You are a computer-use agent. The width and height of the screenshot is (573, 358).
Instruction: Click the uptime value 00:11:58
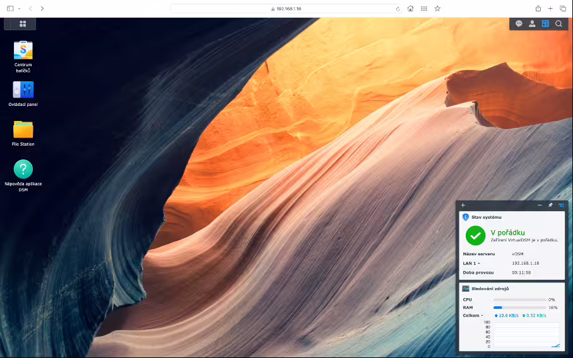pos(521,273)
